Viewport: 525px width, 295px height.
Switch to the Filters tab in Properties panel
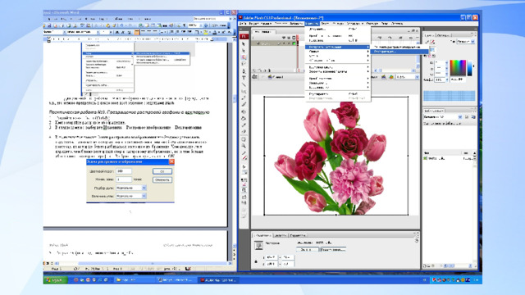(281, 235)
